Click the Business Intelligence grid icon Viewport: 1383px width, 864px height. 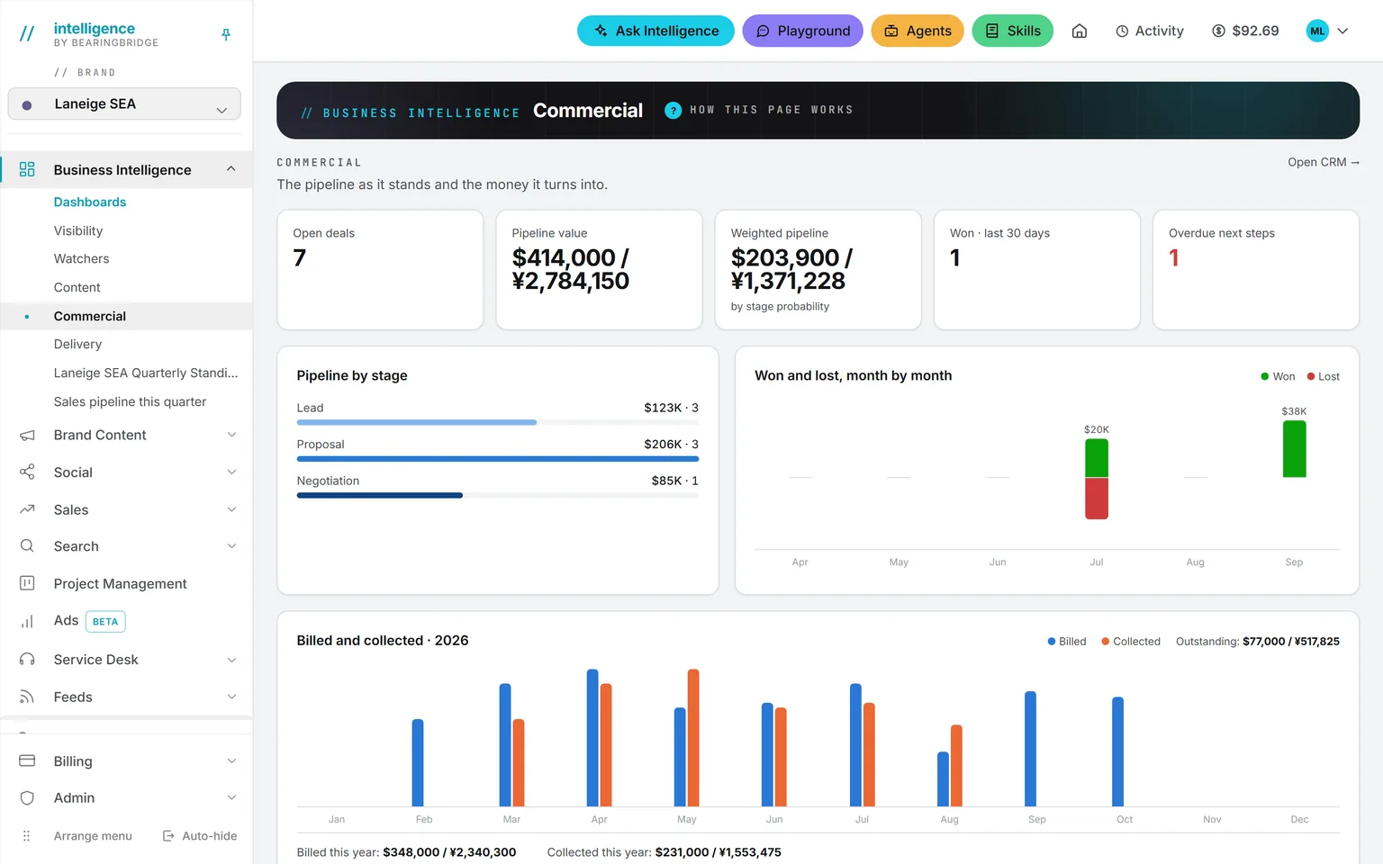pyautogui.click(x=27, y=169)
